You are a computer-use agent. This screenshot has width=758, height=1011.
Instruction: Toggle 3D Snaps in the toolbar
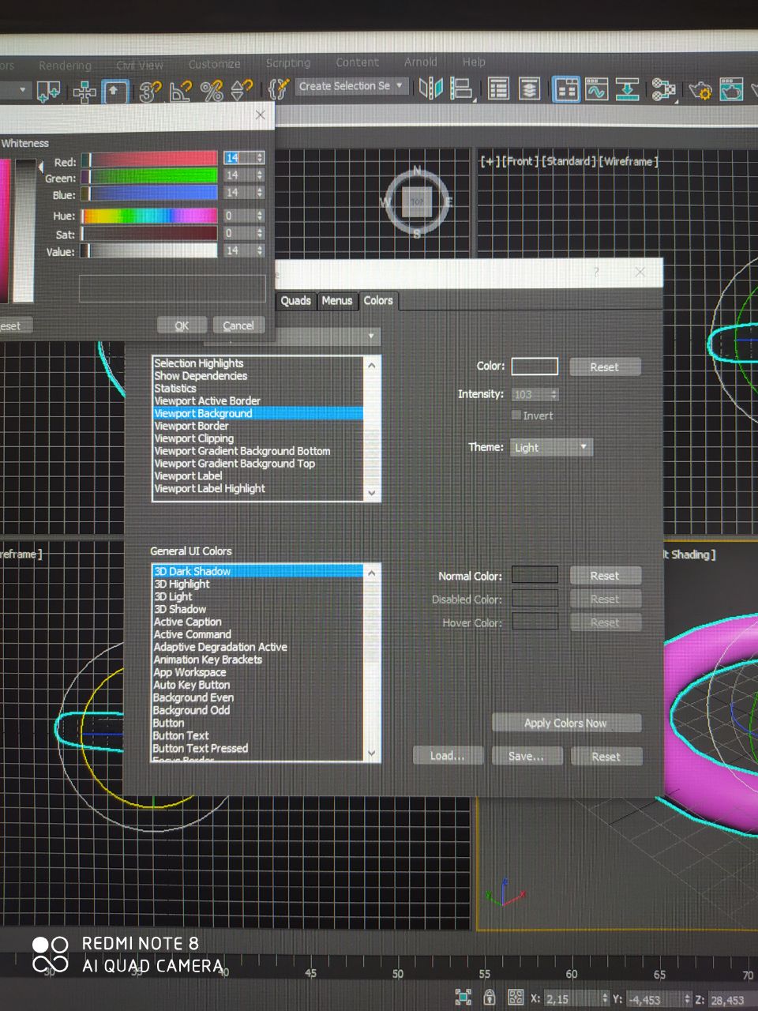(150, 92)
